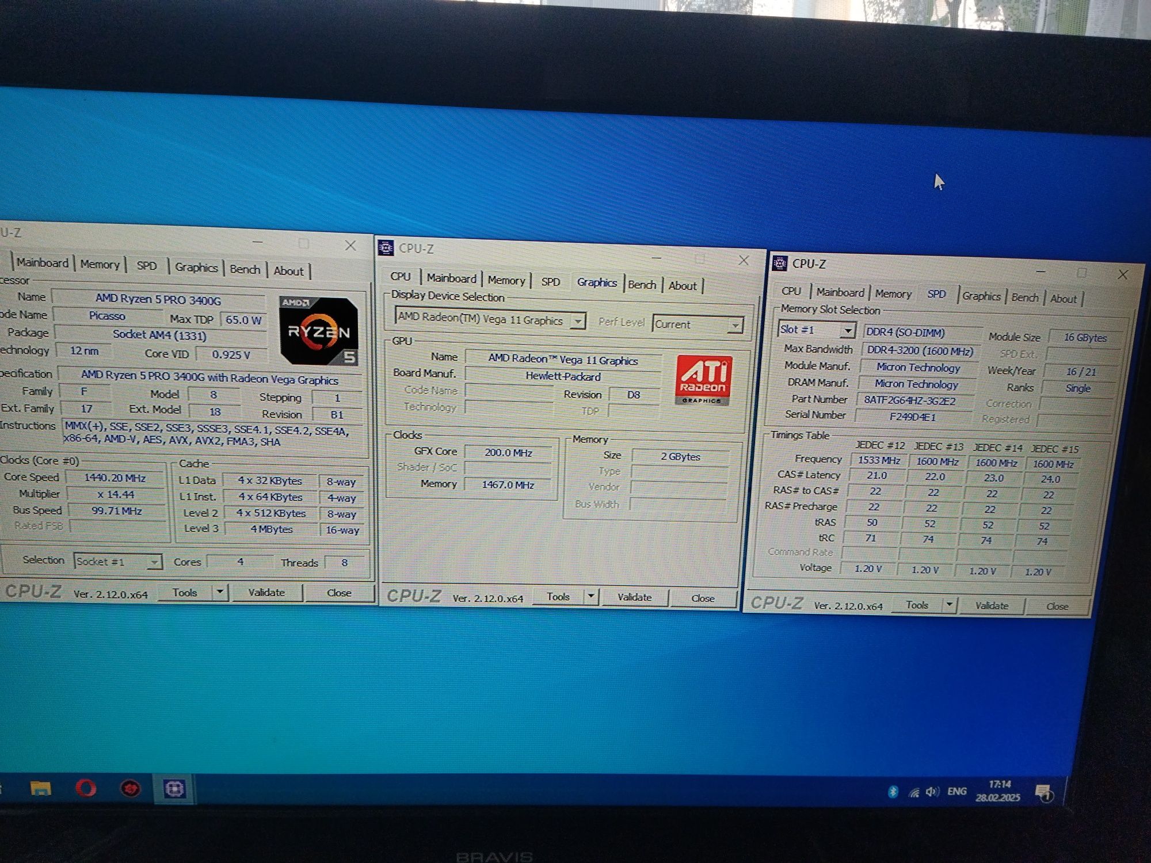Click the ATI Radeon Graphics logo
The image size is (1151, 863).
point(703,380)
